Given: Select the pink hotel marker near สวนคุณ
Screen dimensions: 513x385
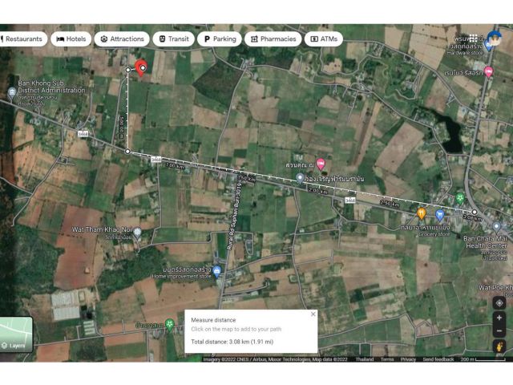Looking at the screenshot, I should click(321, 164).
